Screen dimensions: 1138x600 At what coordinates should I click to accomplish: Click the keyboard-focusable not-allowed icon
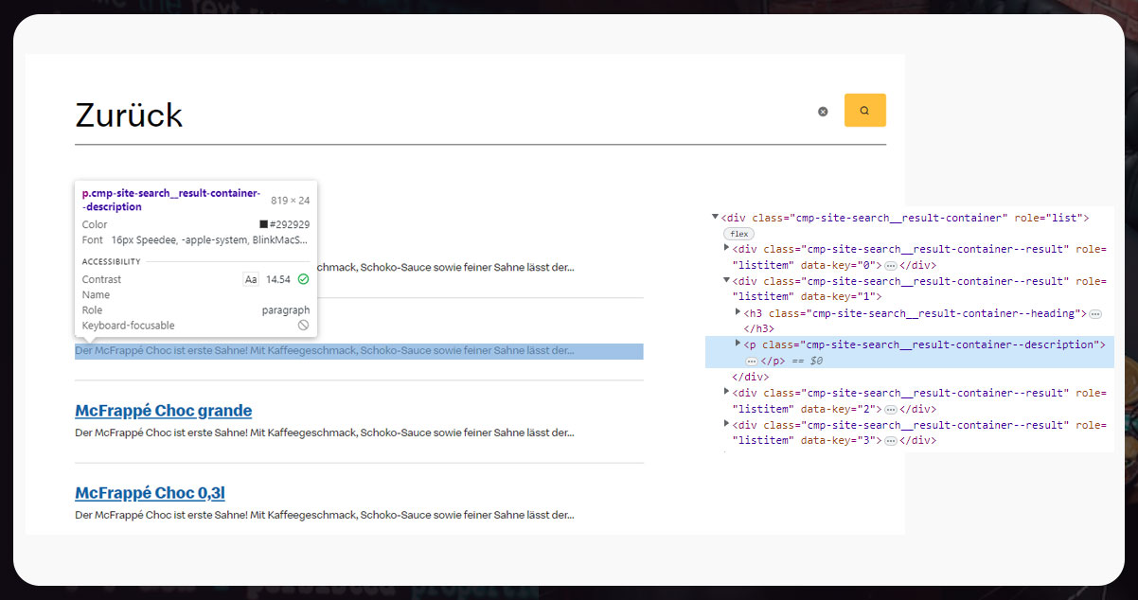click(303, 326)
